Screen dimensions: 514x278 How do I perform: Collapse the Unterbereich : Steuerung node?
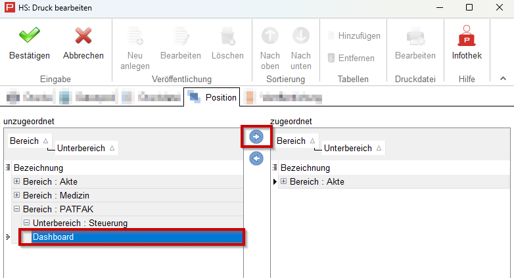[x=26, y=223]
